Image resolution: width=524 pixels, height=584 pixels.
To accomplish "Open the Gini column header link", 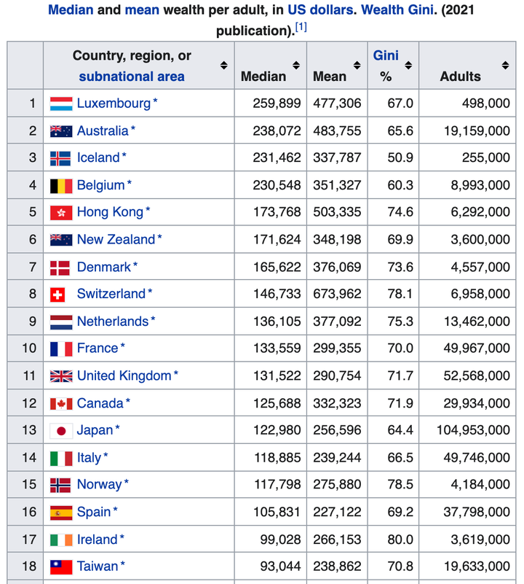I will 386,55.
